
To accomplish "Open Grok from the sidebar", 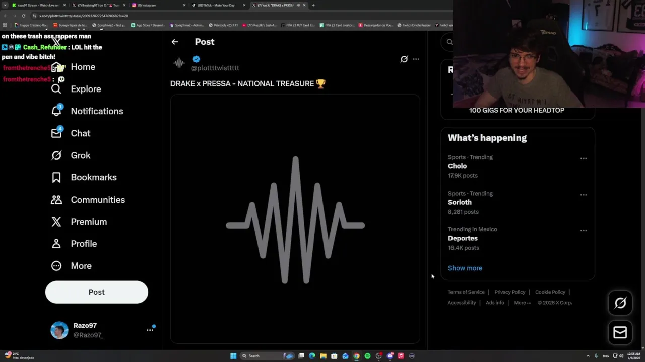I will (71, 155).
